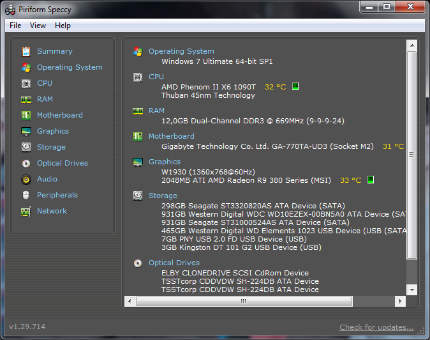Click the Operating System Windows flag sidebar icon
Screen dimensions: 430x340
point(26,67)
